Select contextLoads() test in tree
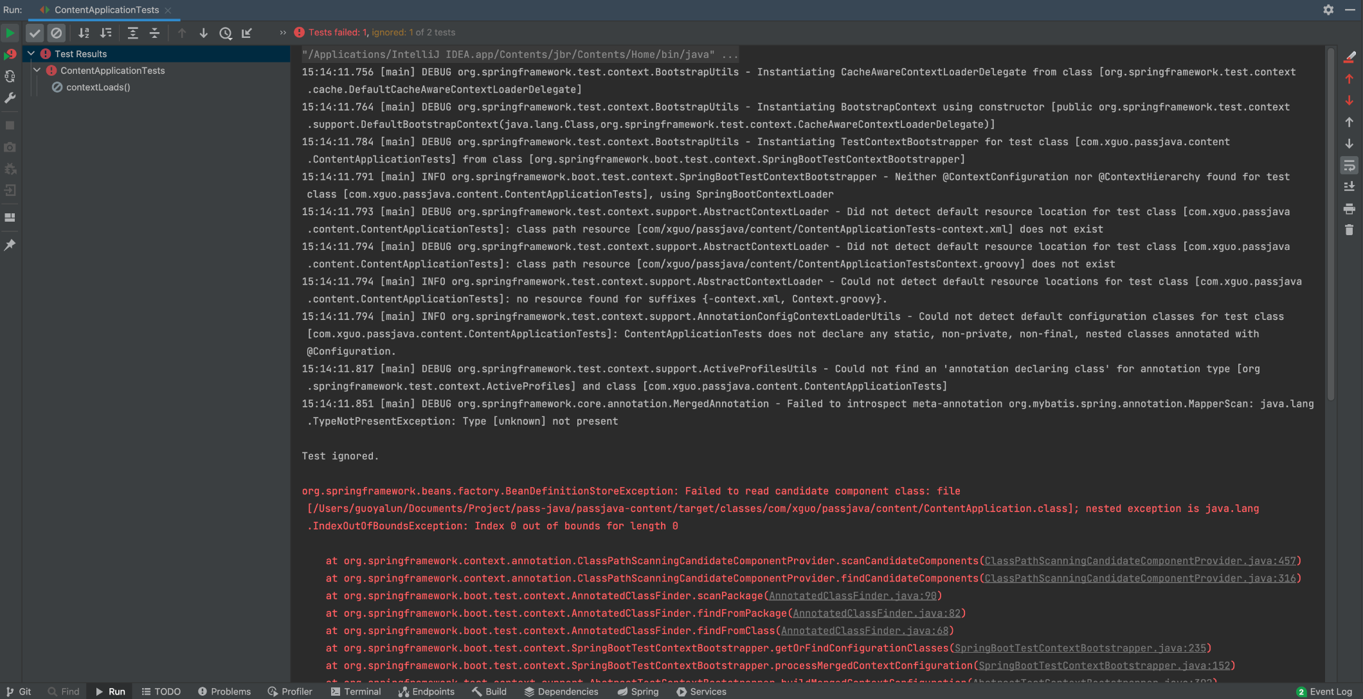Image resolution: width=1363 pixels, height=699 pixels. click(98, 87)
